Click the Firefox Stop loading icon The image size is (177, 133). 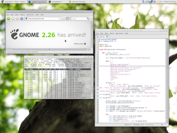(17, 19)
